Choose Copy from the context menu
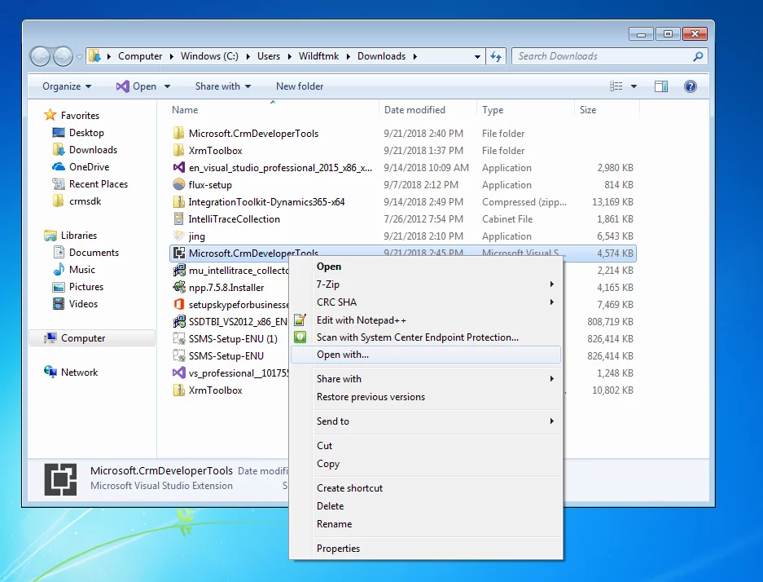This screenshot has width=763, height=582. pos(426,464)
